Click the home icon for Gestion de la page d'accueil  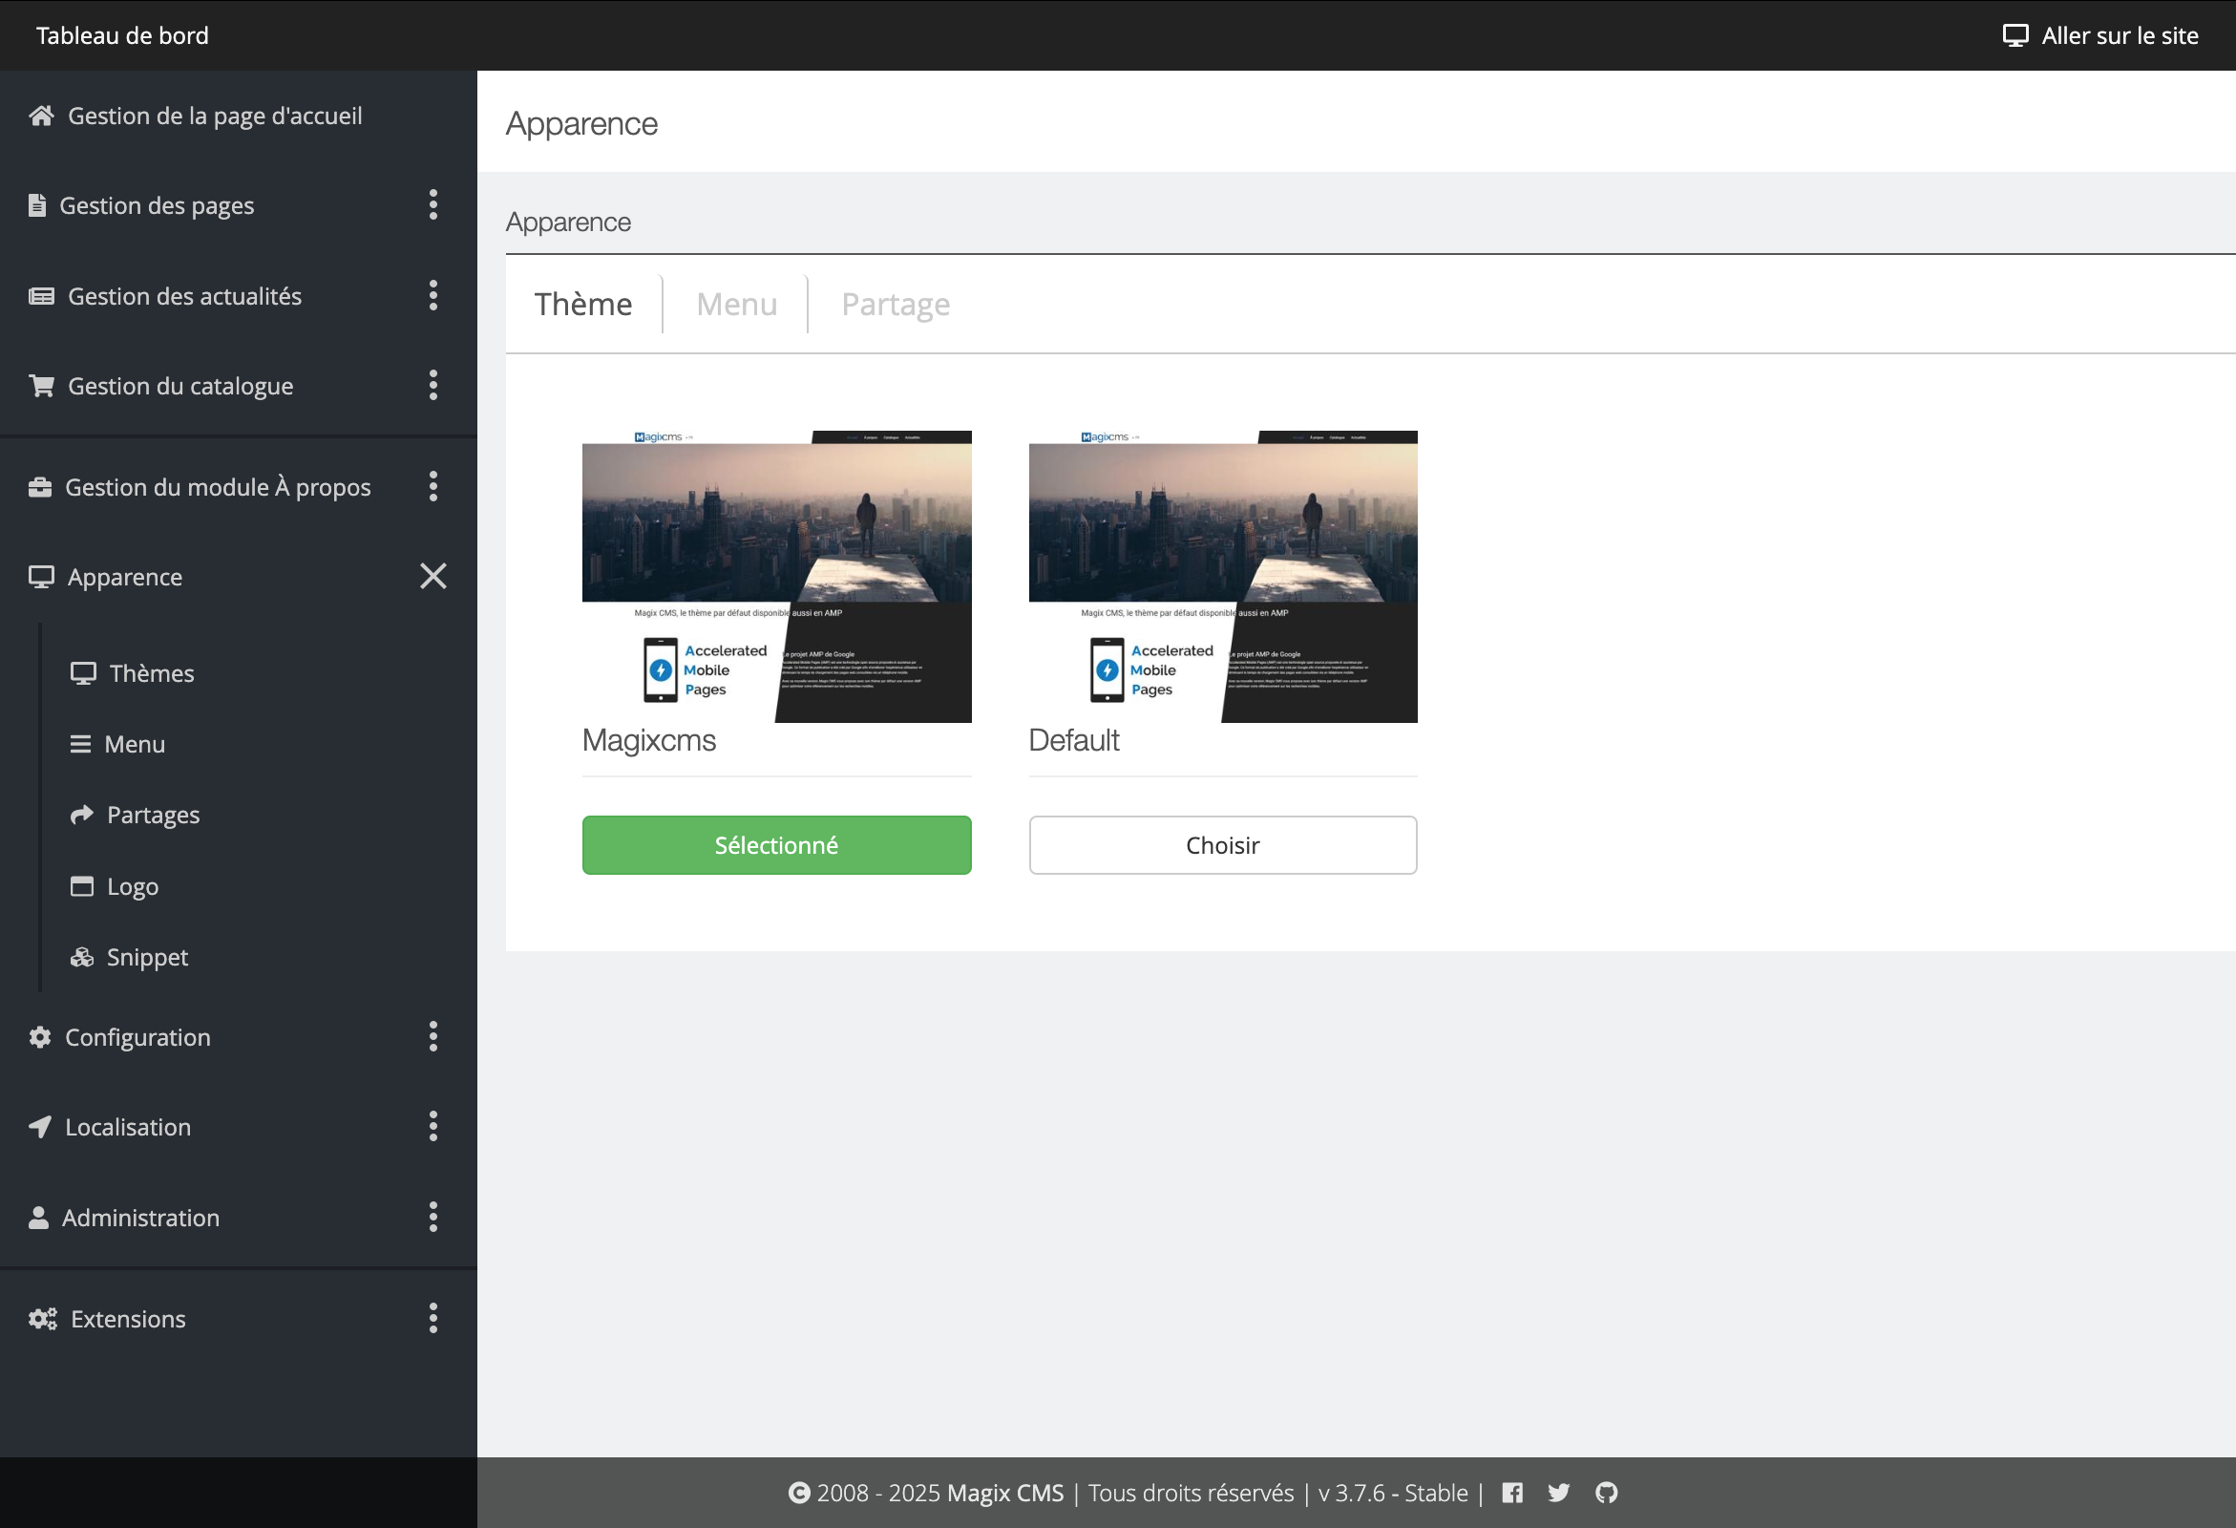tap(41, 116)
